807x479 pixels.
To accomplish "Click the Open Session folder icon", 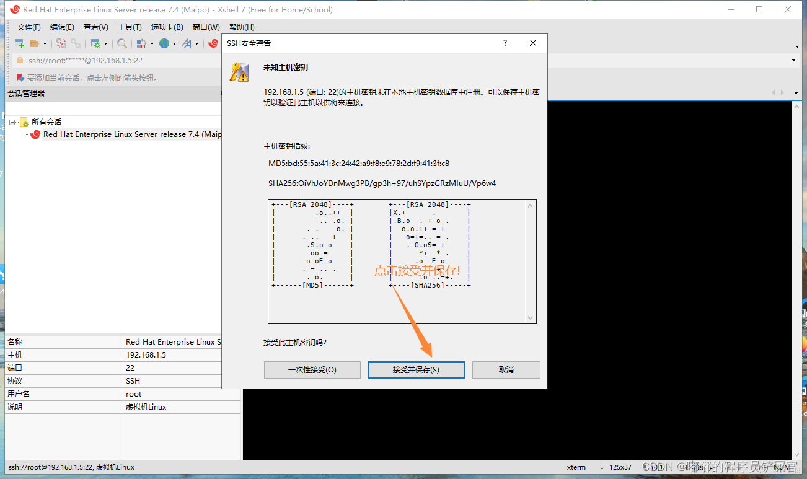I will pyautogui.click(x=35, y=43).
